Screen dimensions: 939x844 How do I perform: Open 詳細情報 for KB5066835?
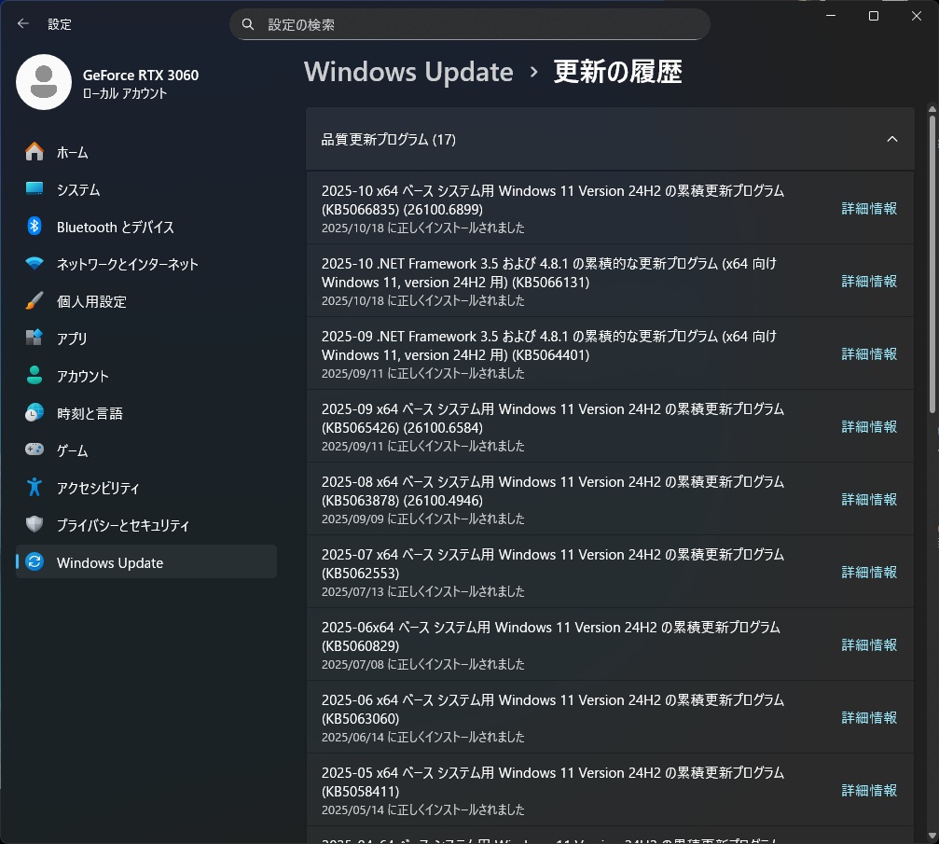point(869,209)
